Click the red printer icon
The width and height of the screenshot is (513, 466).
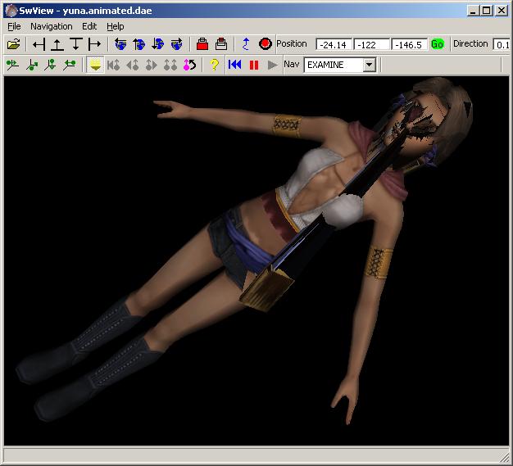pyautogui.click(x=202, y=44)
